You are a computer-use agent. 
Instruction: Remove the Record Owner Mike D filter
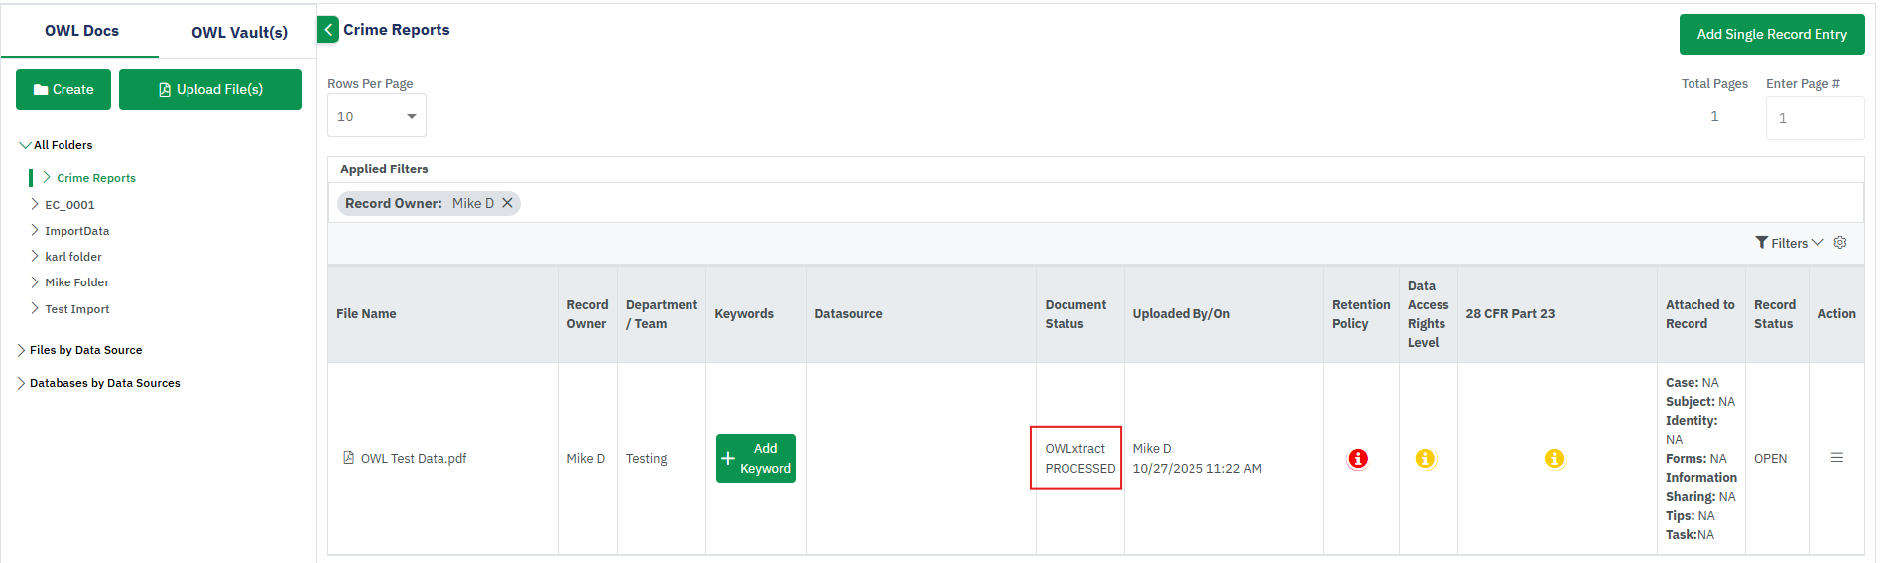pyautogui.click(x=507, y=203)
